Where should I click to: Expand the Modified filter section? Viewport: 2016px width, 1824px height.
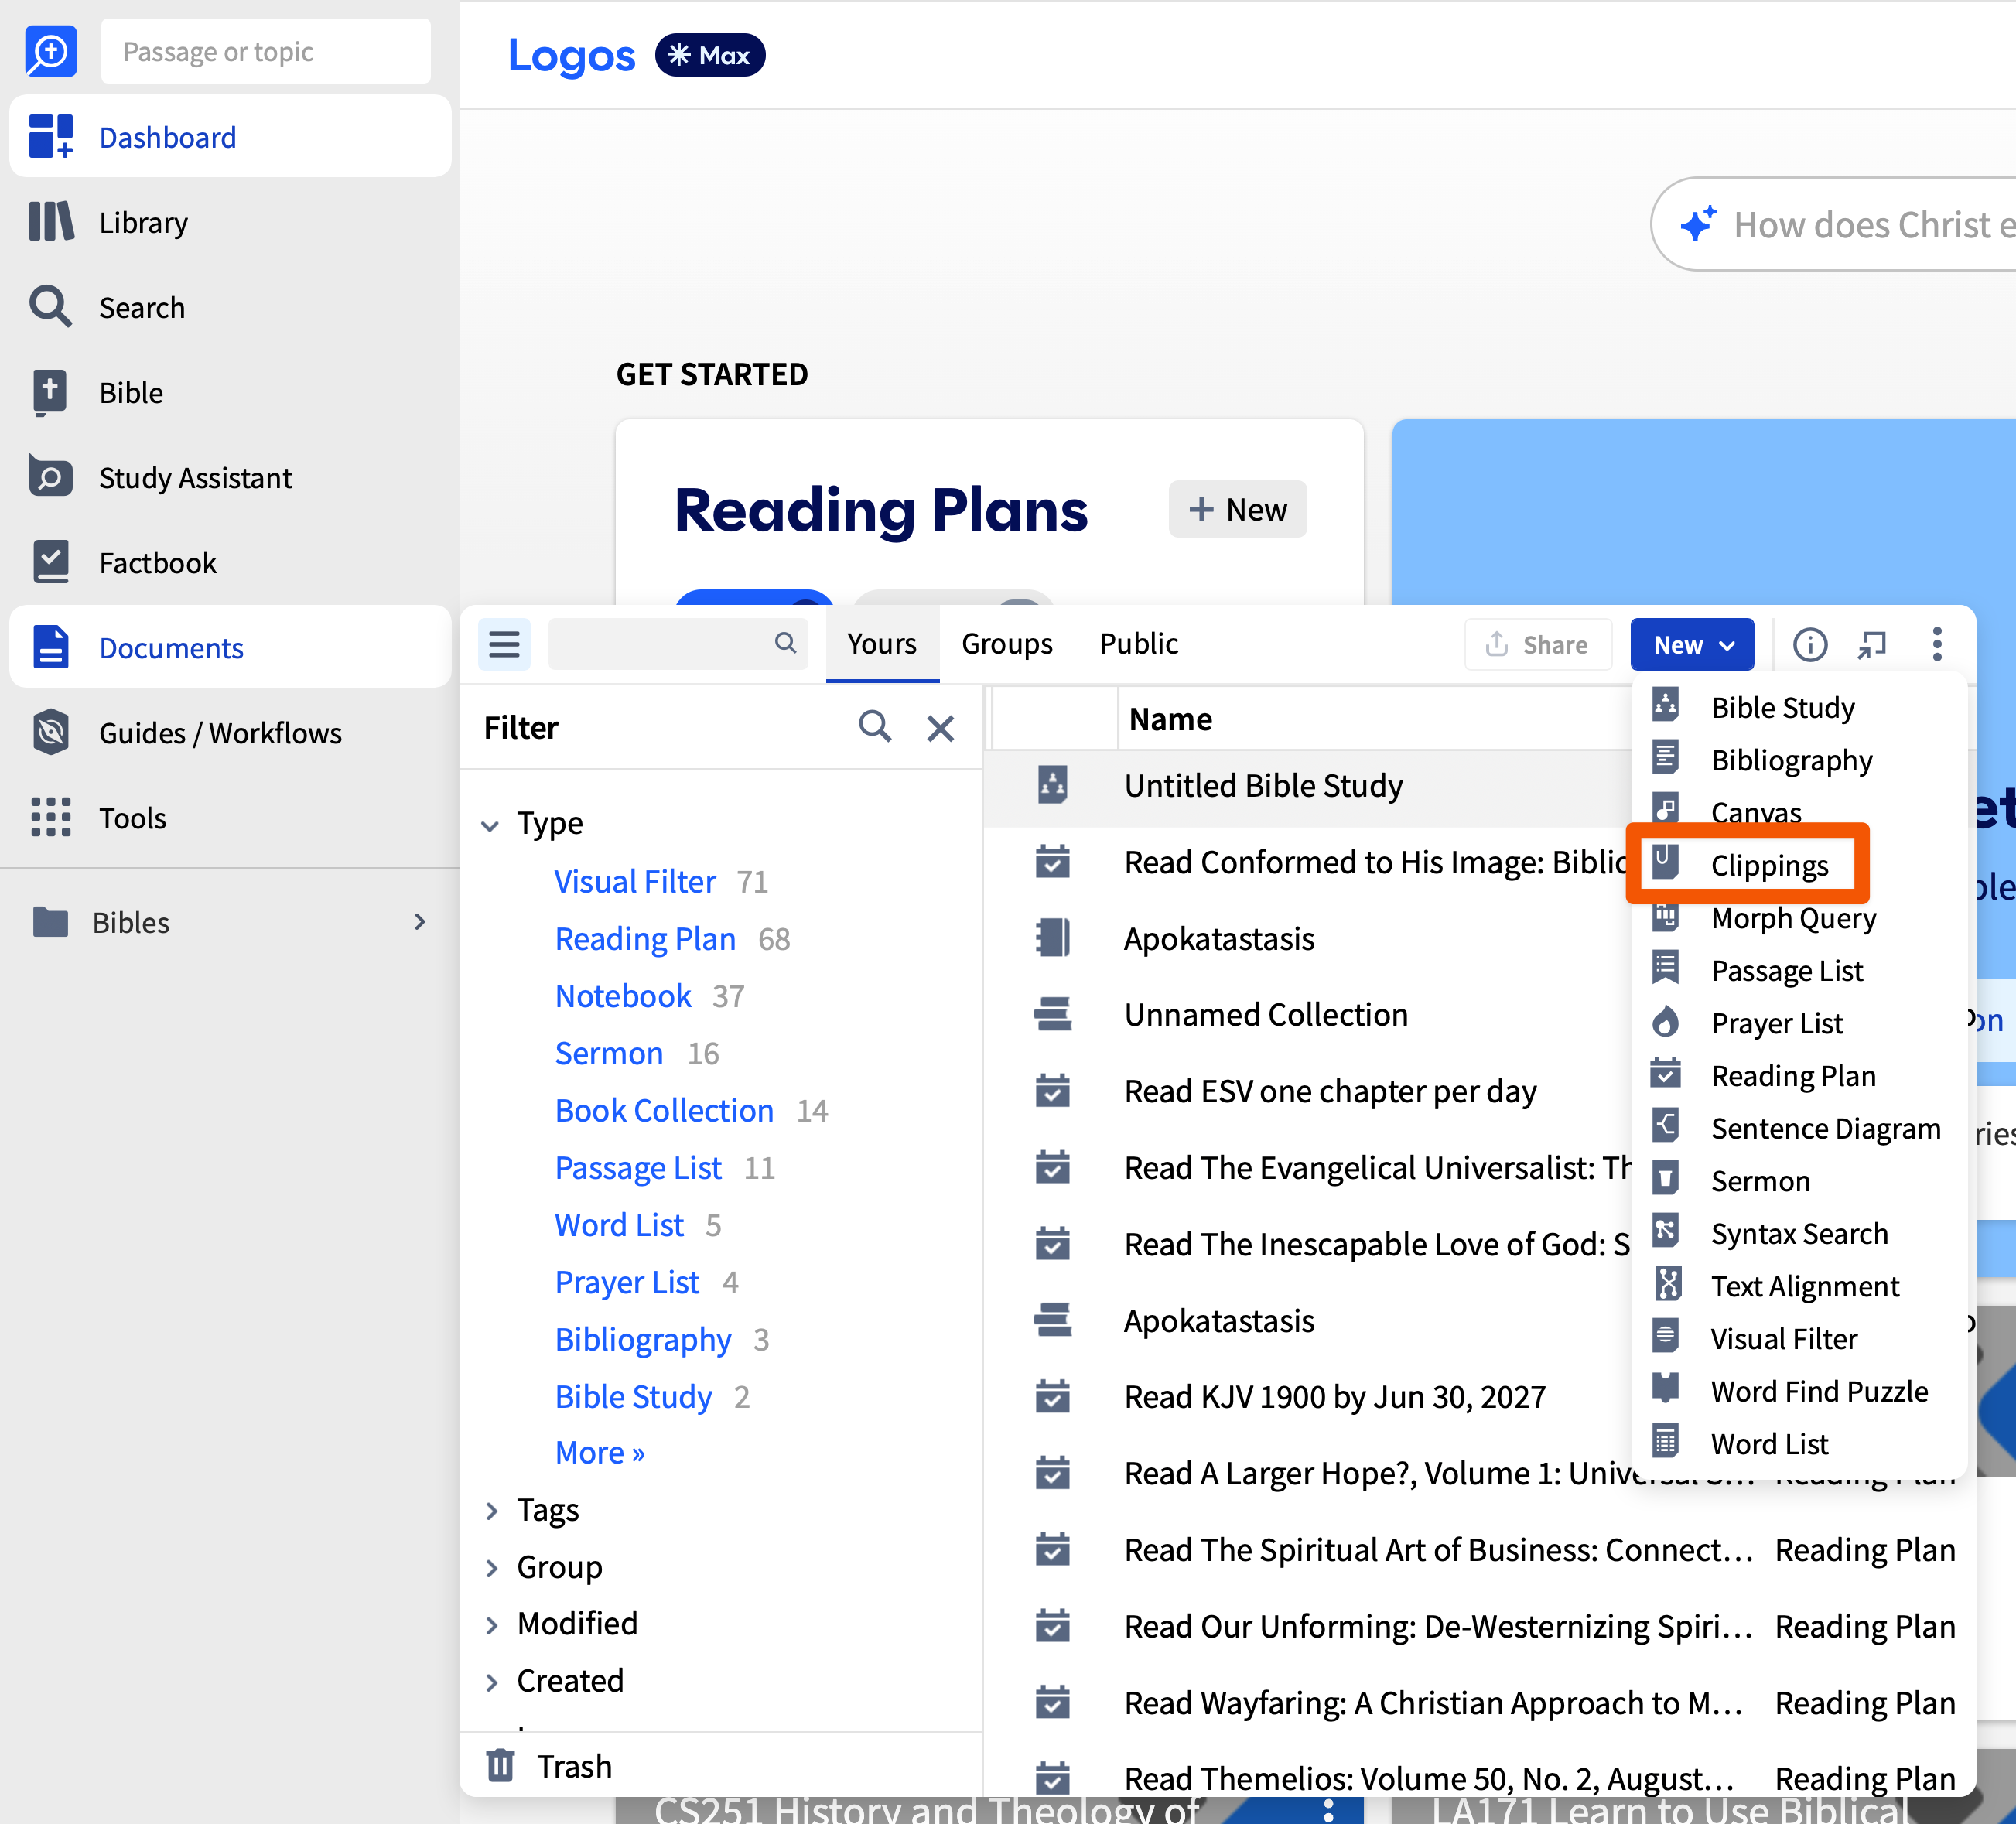[x=492, y=1625]
